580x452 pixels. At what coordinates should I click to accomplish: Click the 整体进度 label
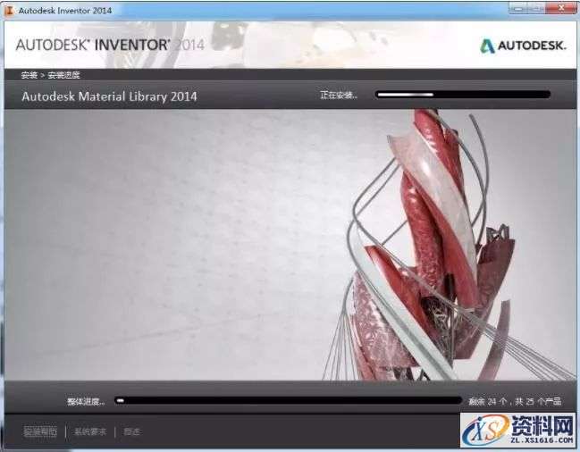tap(86, 401)
